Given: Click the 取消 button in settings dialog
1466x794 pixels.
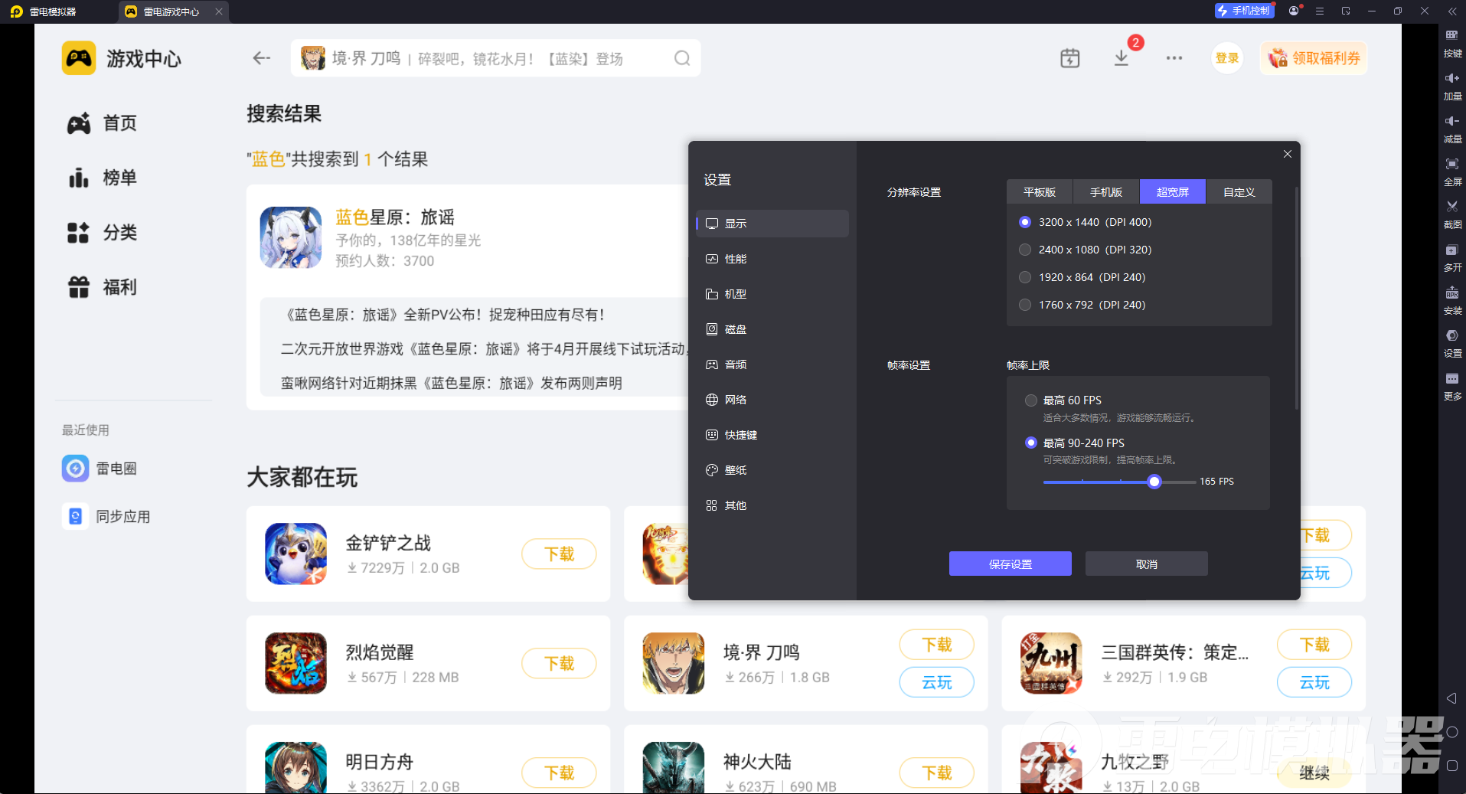Looking at the screenshot, I should coord(1146,564).
